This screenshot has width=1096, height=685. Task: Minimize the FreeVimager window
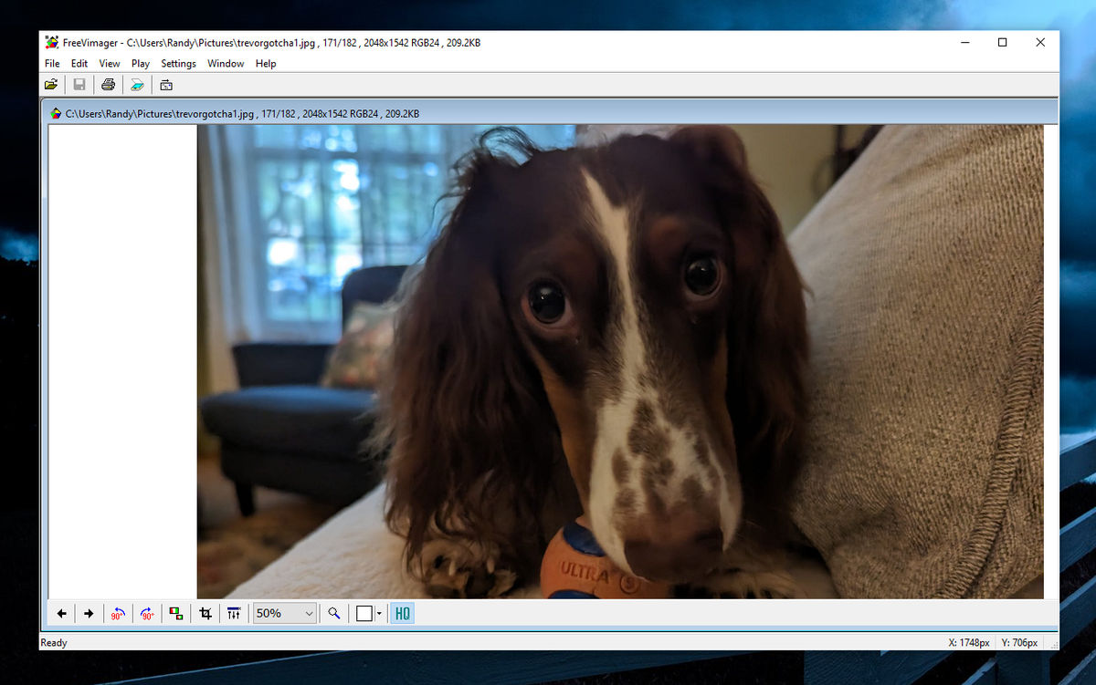click(965, 42)
